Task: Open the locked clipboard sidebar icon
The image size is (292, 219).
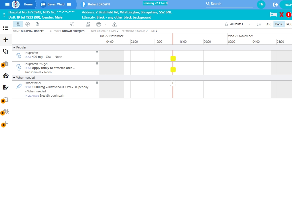Action: (5, 100)
